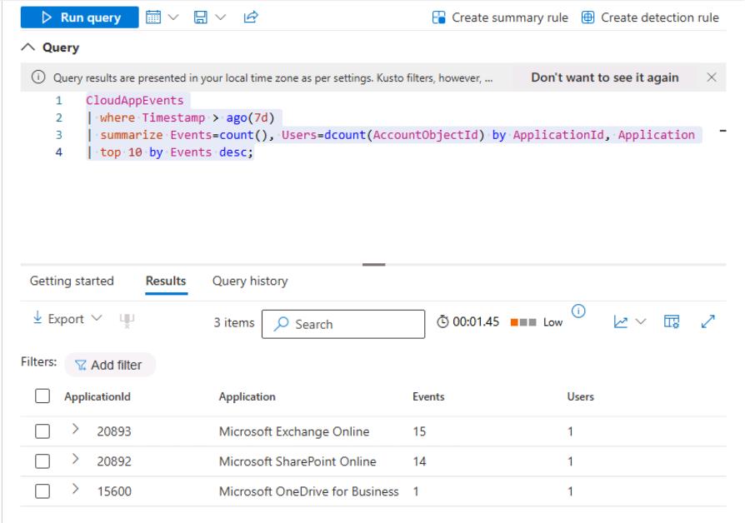The height and width of the screenshot is (523, 745).
Task: Open the Query history tab
Action: (250, 281)
